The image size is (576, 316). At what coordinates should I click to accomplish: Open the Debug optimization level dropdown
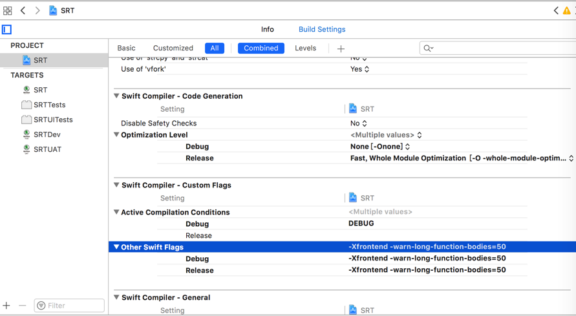[380, 147]
